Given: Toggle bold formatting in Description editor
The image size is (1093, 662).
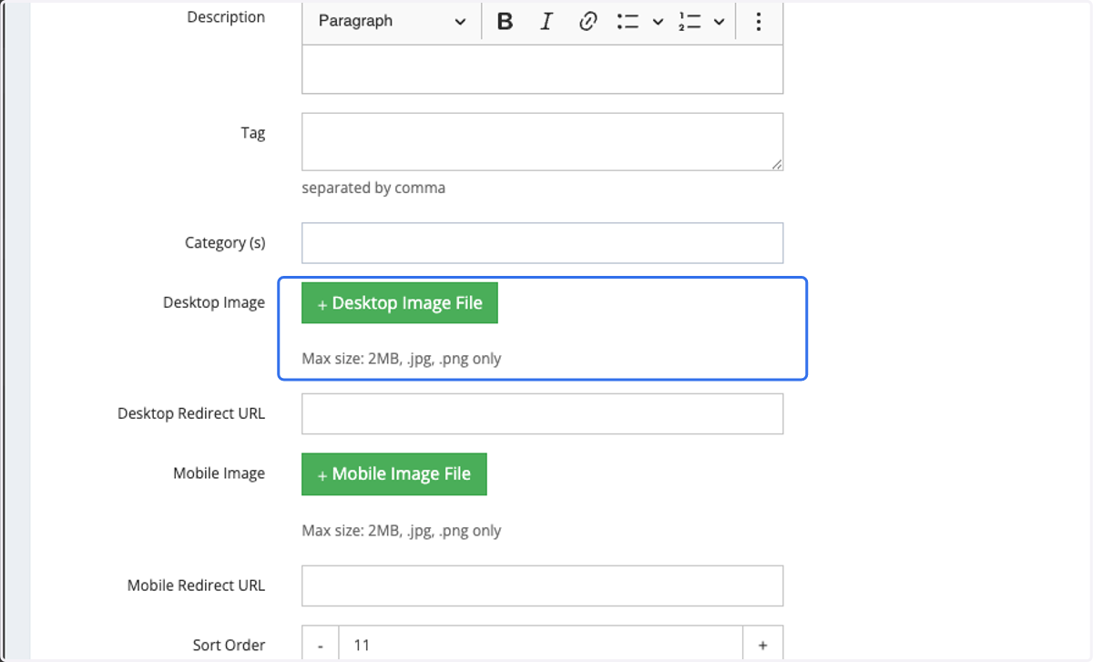Looking at the screenshot, I should [506, 22].
